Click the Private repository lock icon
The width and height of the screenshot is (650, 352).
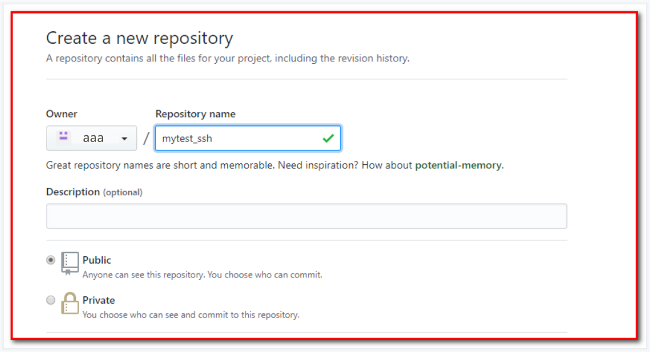point(70,303)
